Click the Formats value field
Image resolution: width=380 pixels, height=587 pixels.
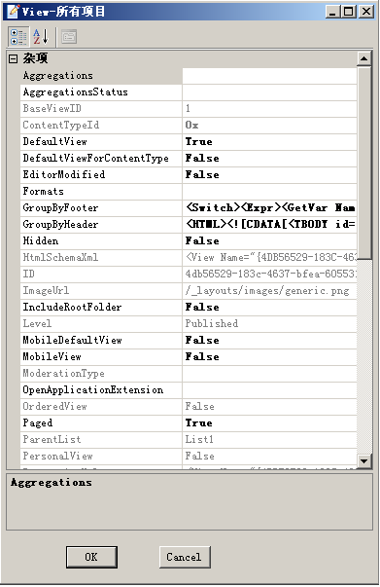(x=270, y=192)
